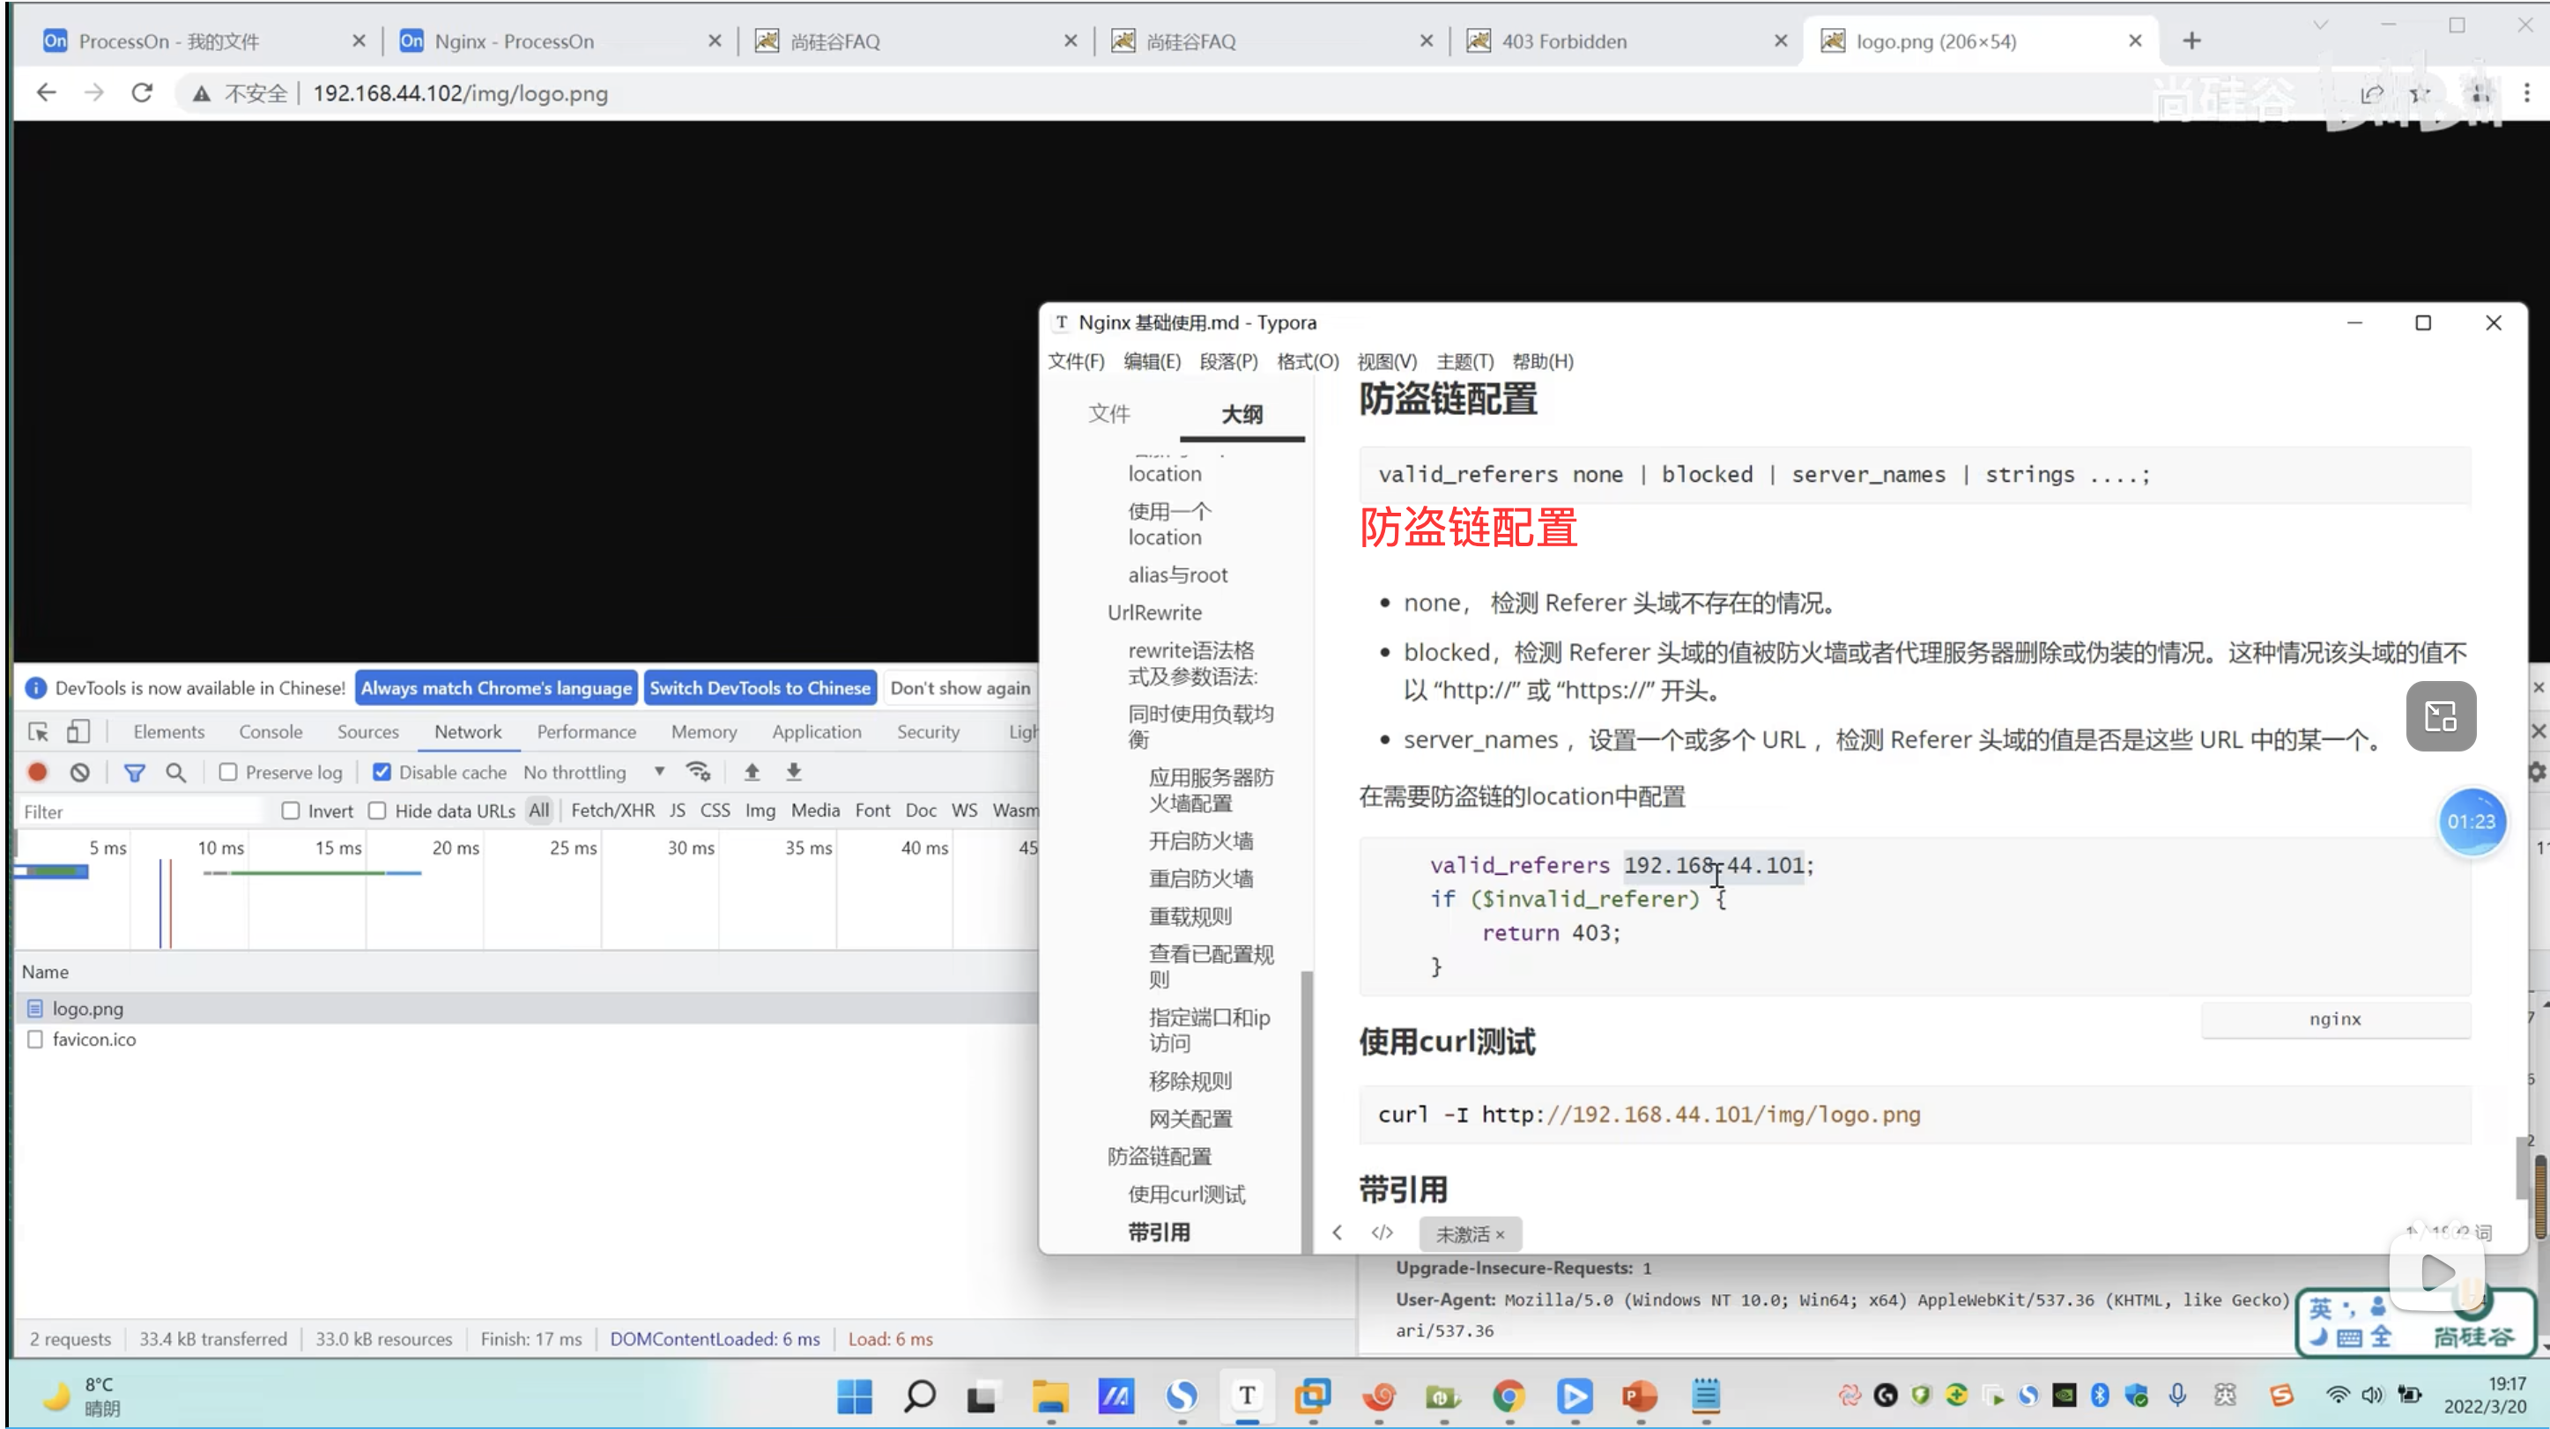Collapse the Typora sidebar with chevron

pyautogui.click(x=1338, y=1233)
